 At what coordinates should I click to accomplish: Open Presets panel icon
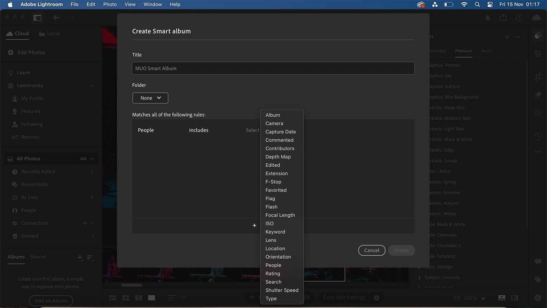[x=538, y=35]
